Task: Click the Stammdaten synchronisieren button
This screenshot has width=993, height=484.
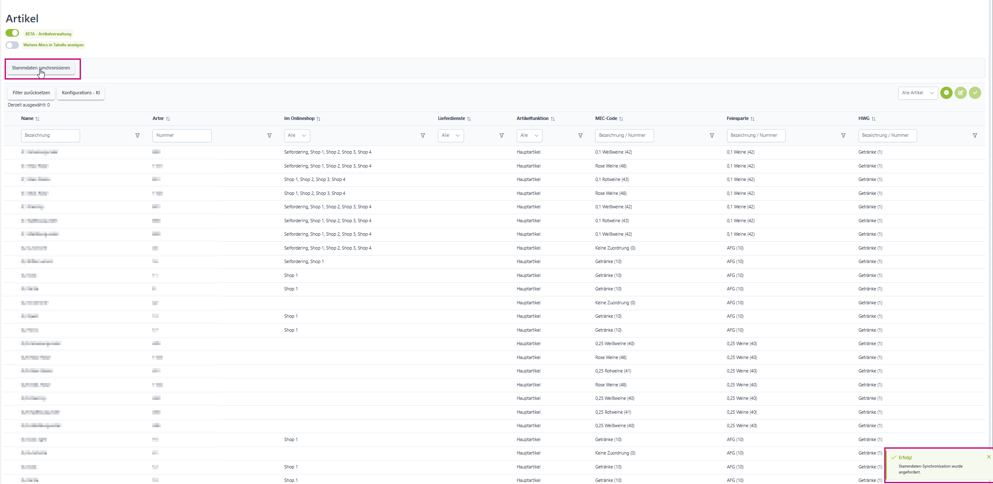Action: (41, 68)
